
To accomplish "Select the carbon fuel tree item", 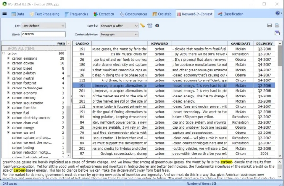I will pos(20,113).
